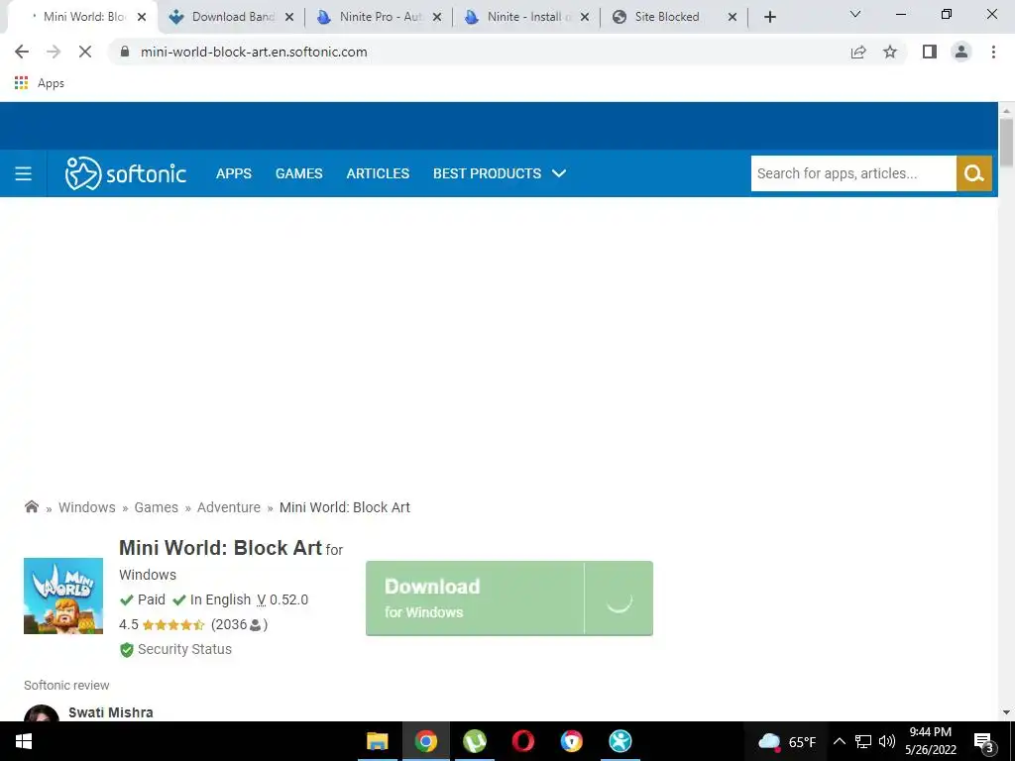
Task: Click the Softonic logo
Action: 126,173
